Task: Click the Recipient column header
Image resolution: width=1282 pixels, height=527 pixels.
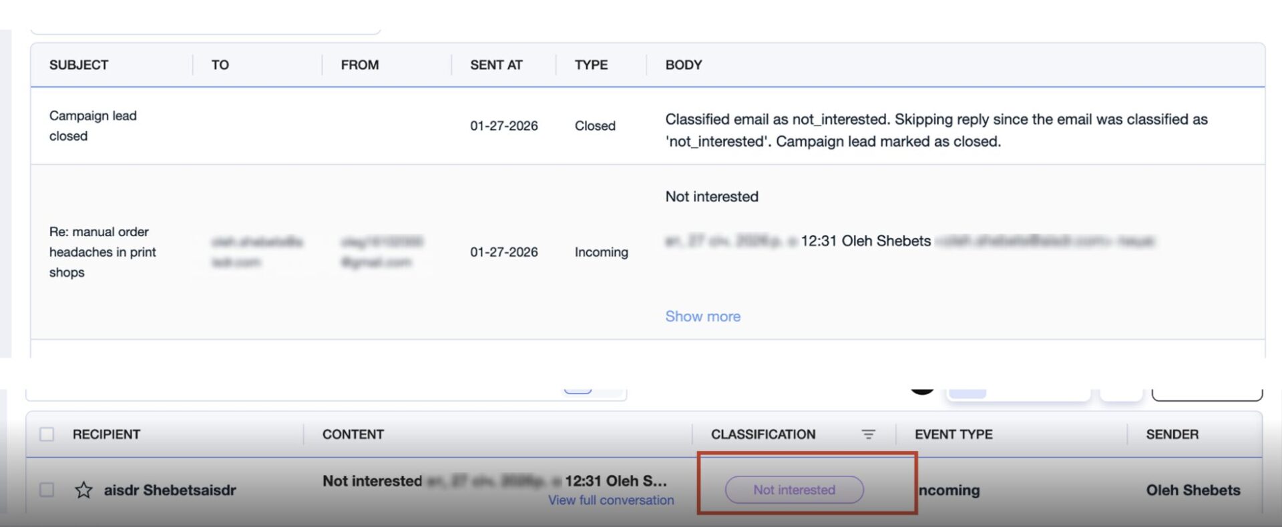Action: pos(106,434)
